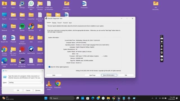
Task: Toggle microphone on recorder toolbar
Action: (x=162, y=46)
